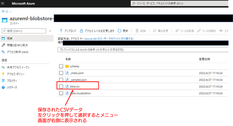
Task: Click the circular refresh arrow icon
Action: coord(120,31)
